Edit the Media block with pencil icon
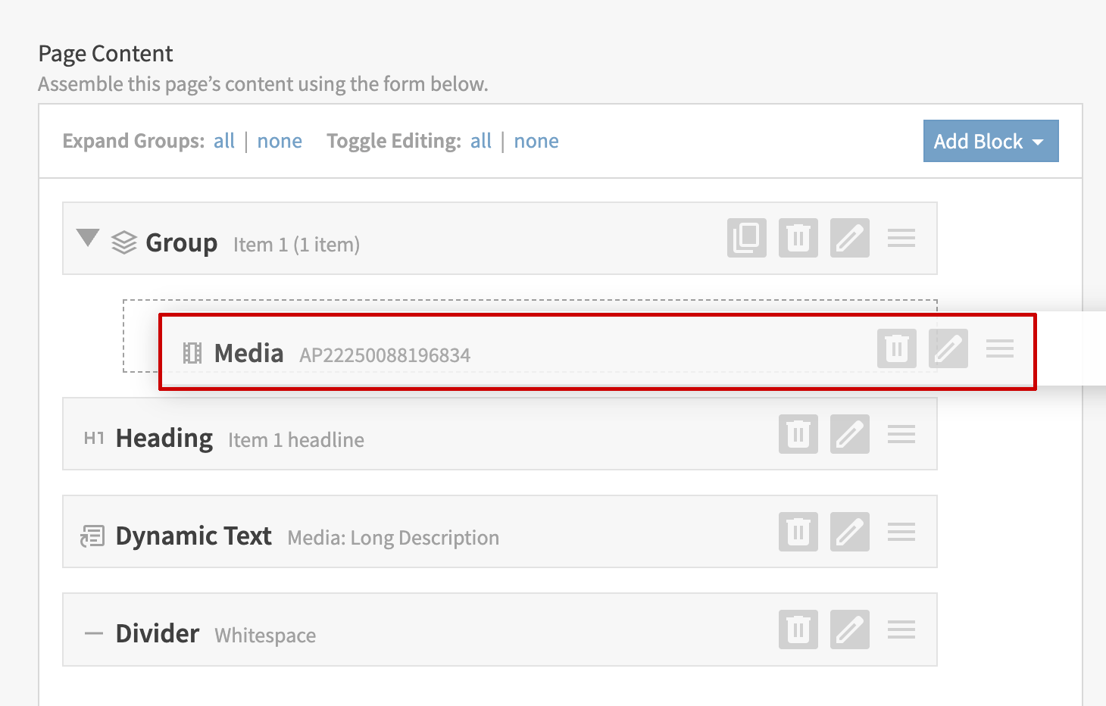 pos(948,348)
